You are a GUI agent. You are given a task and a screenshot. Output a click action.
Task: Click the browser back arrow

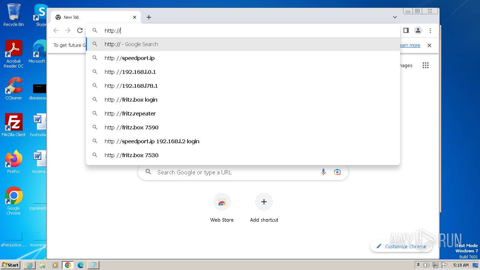(x=56, y=30)
